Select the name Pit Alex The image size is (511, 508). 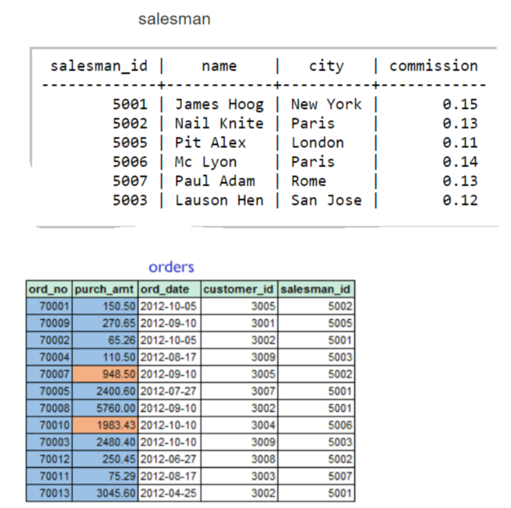click(210, 143)
